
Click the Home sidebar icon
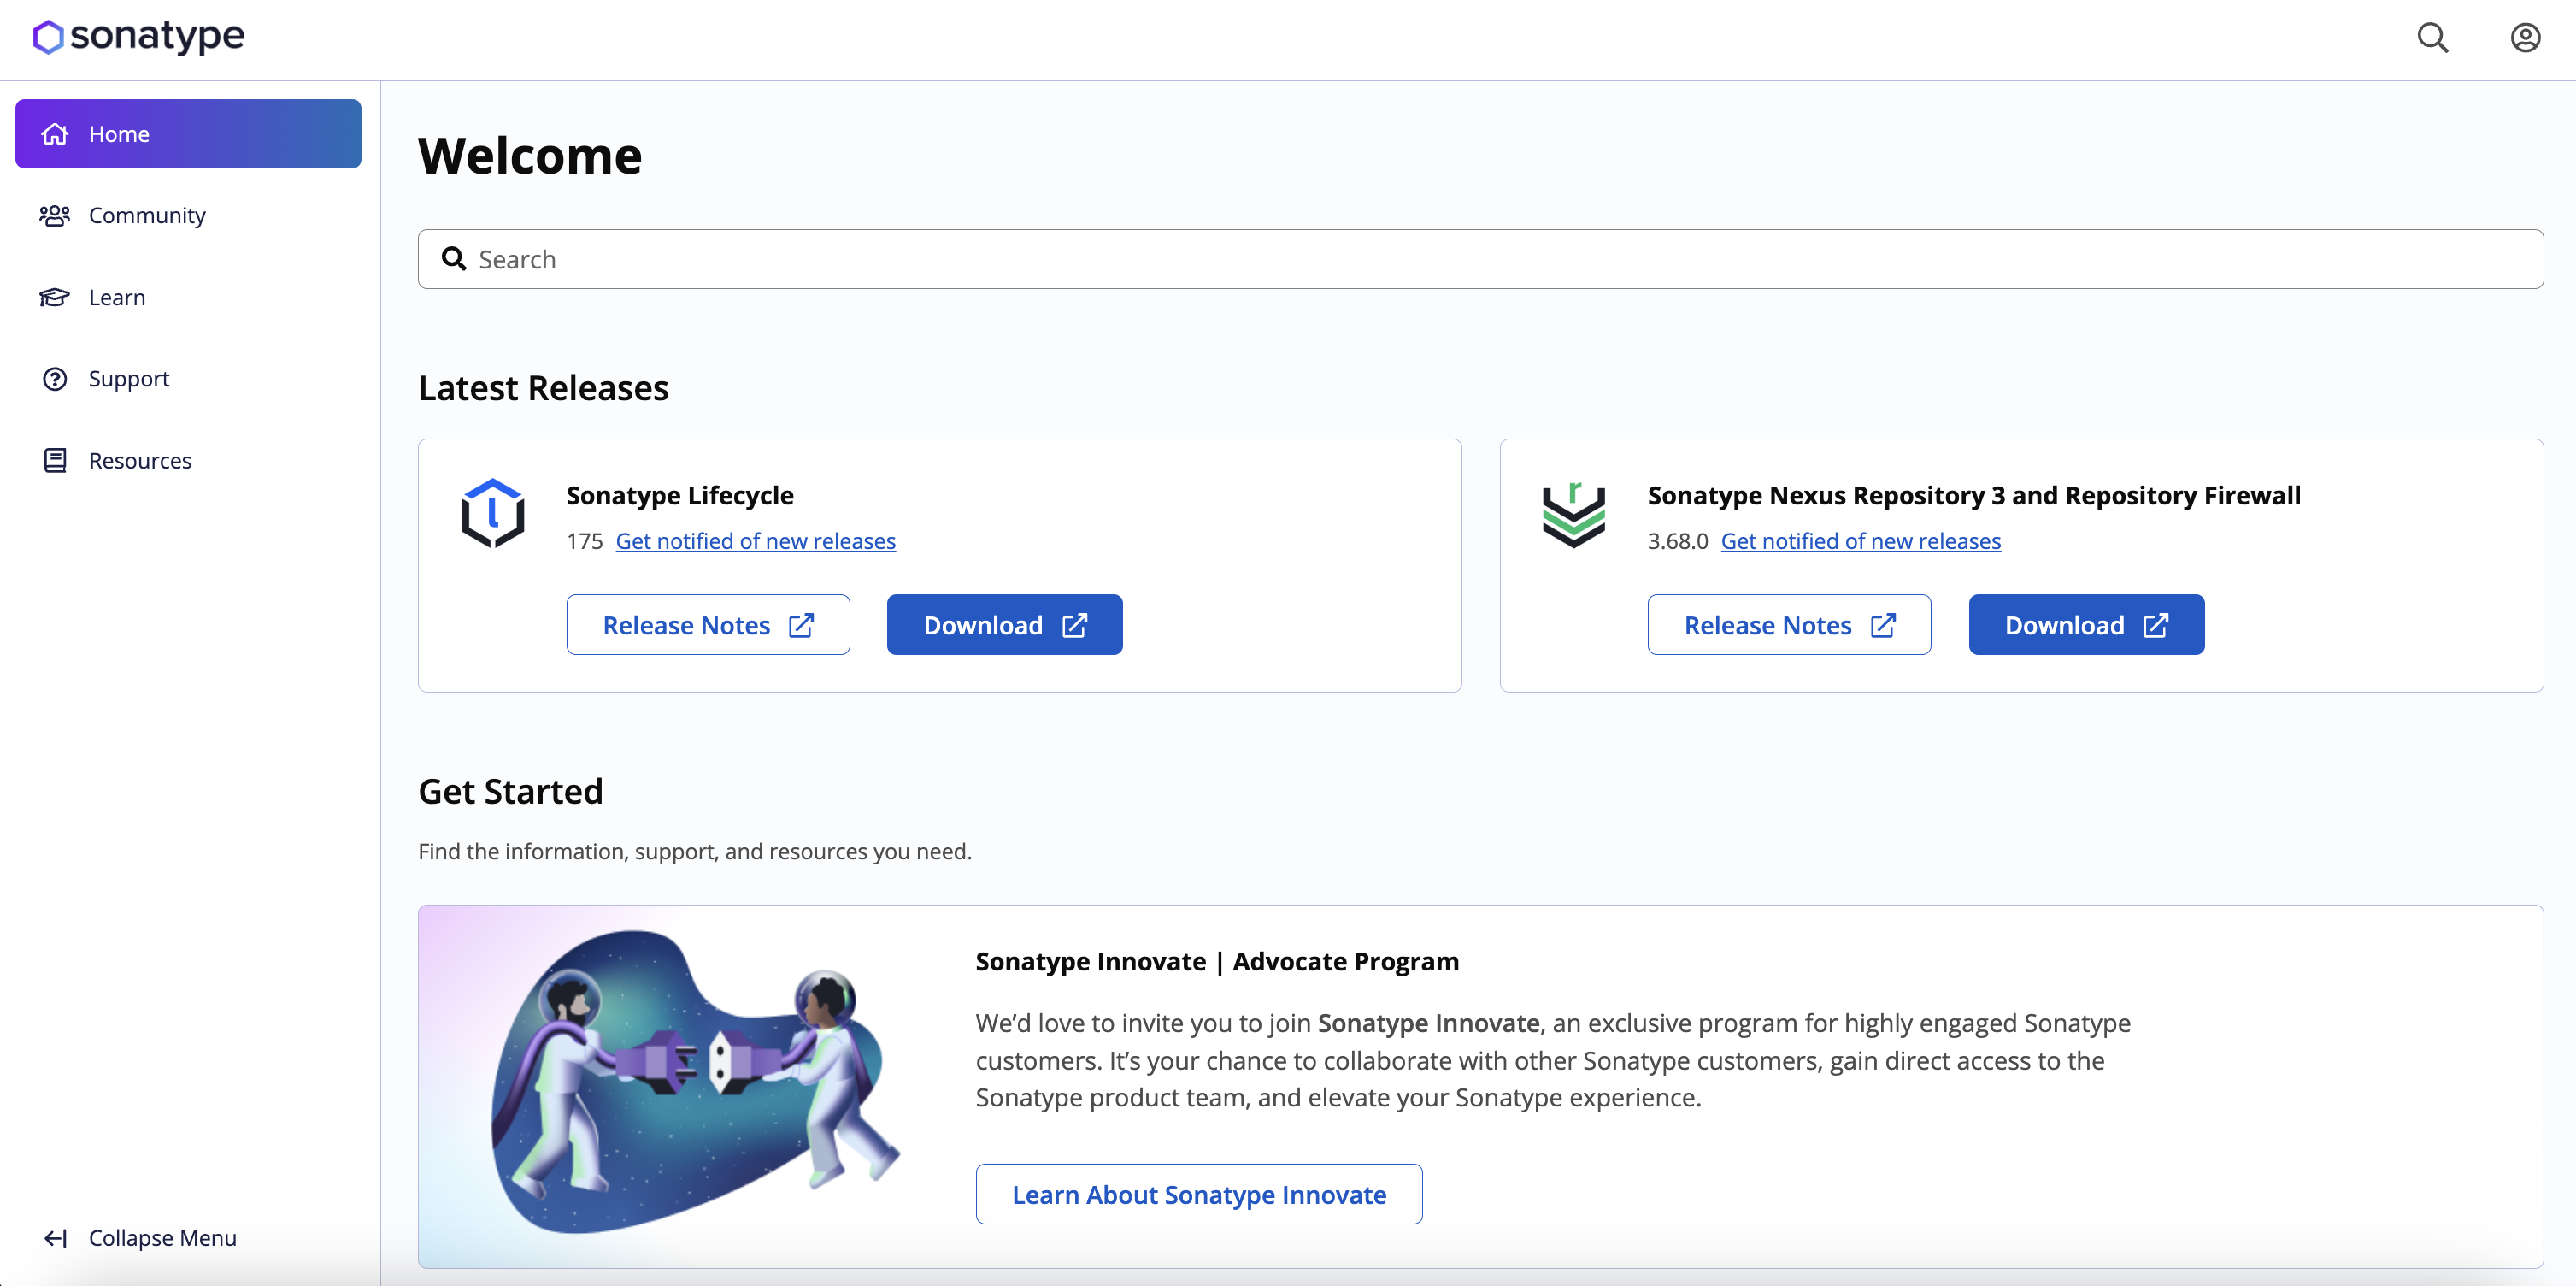coord(56,133)
